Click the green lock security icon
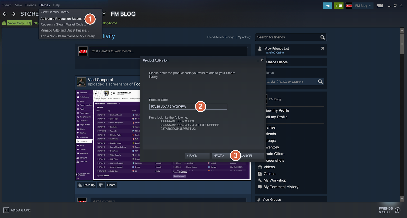The width and height of the screenshot is (407, 218). (4, 23)
